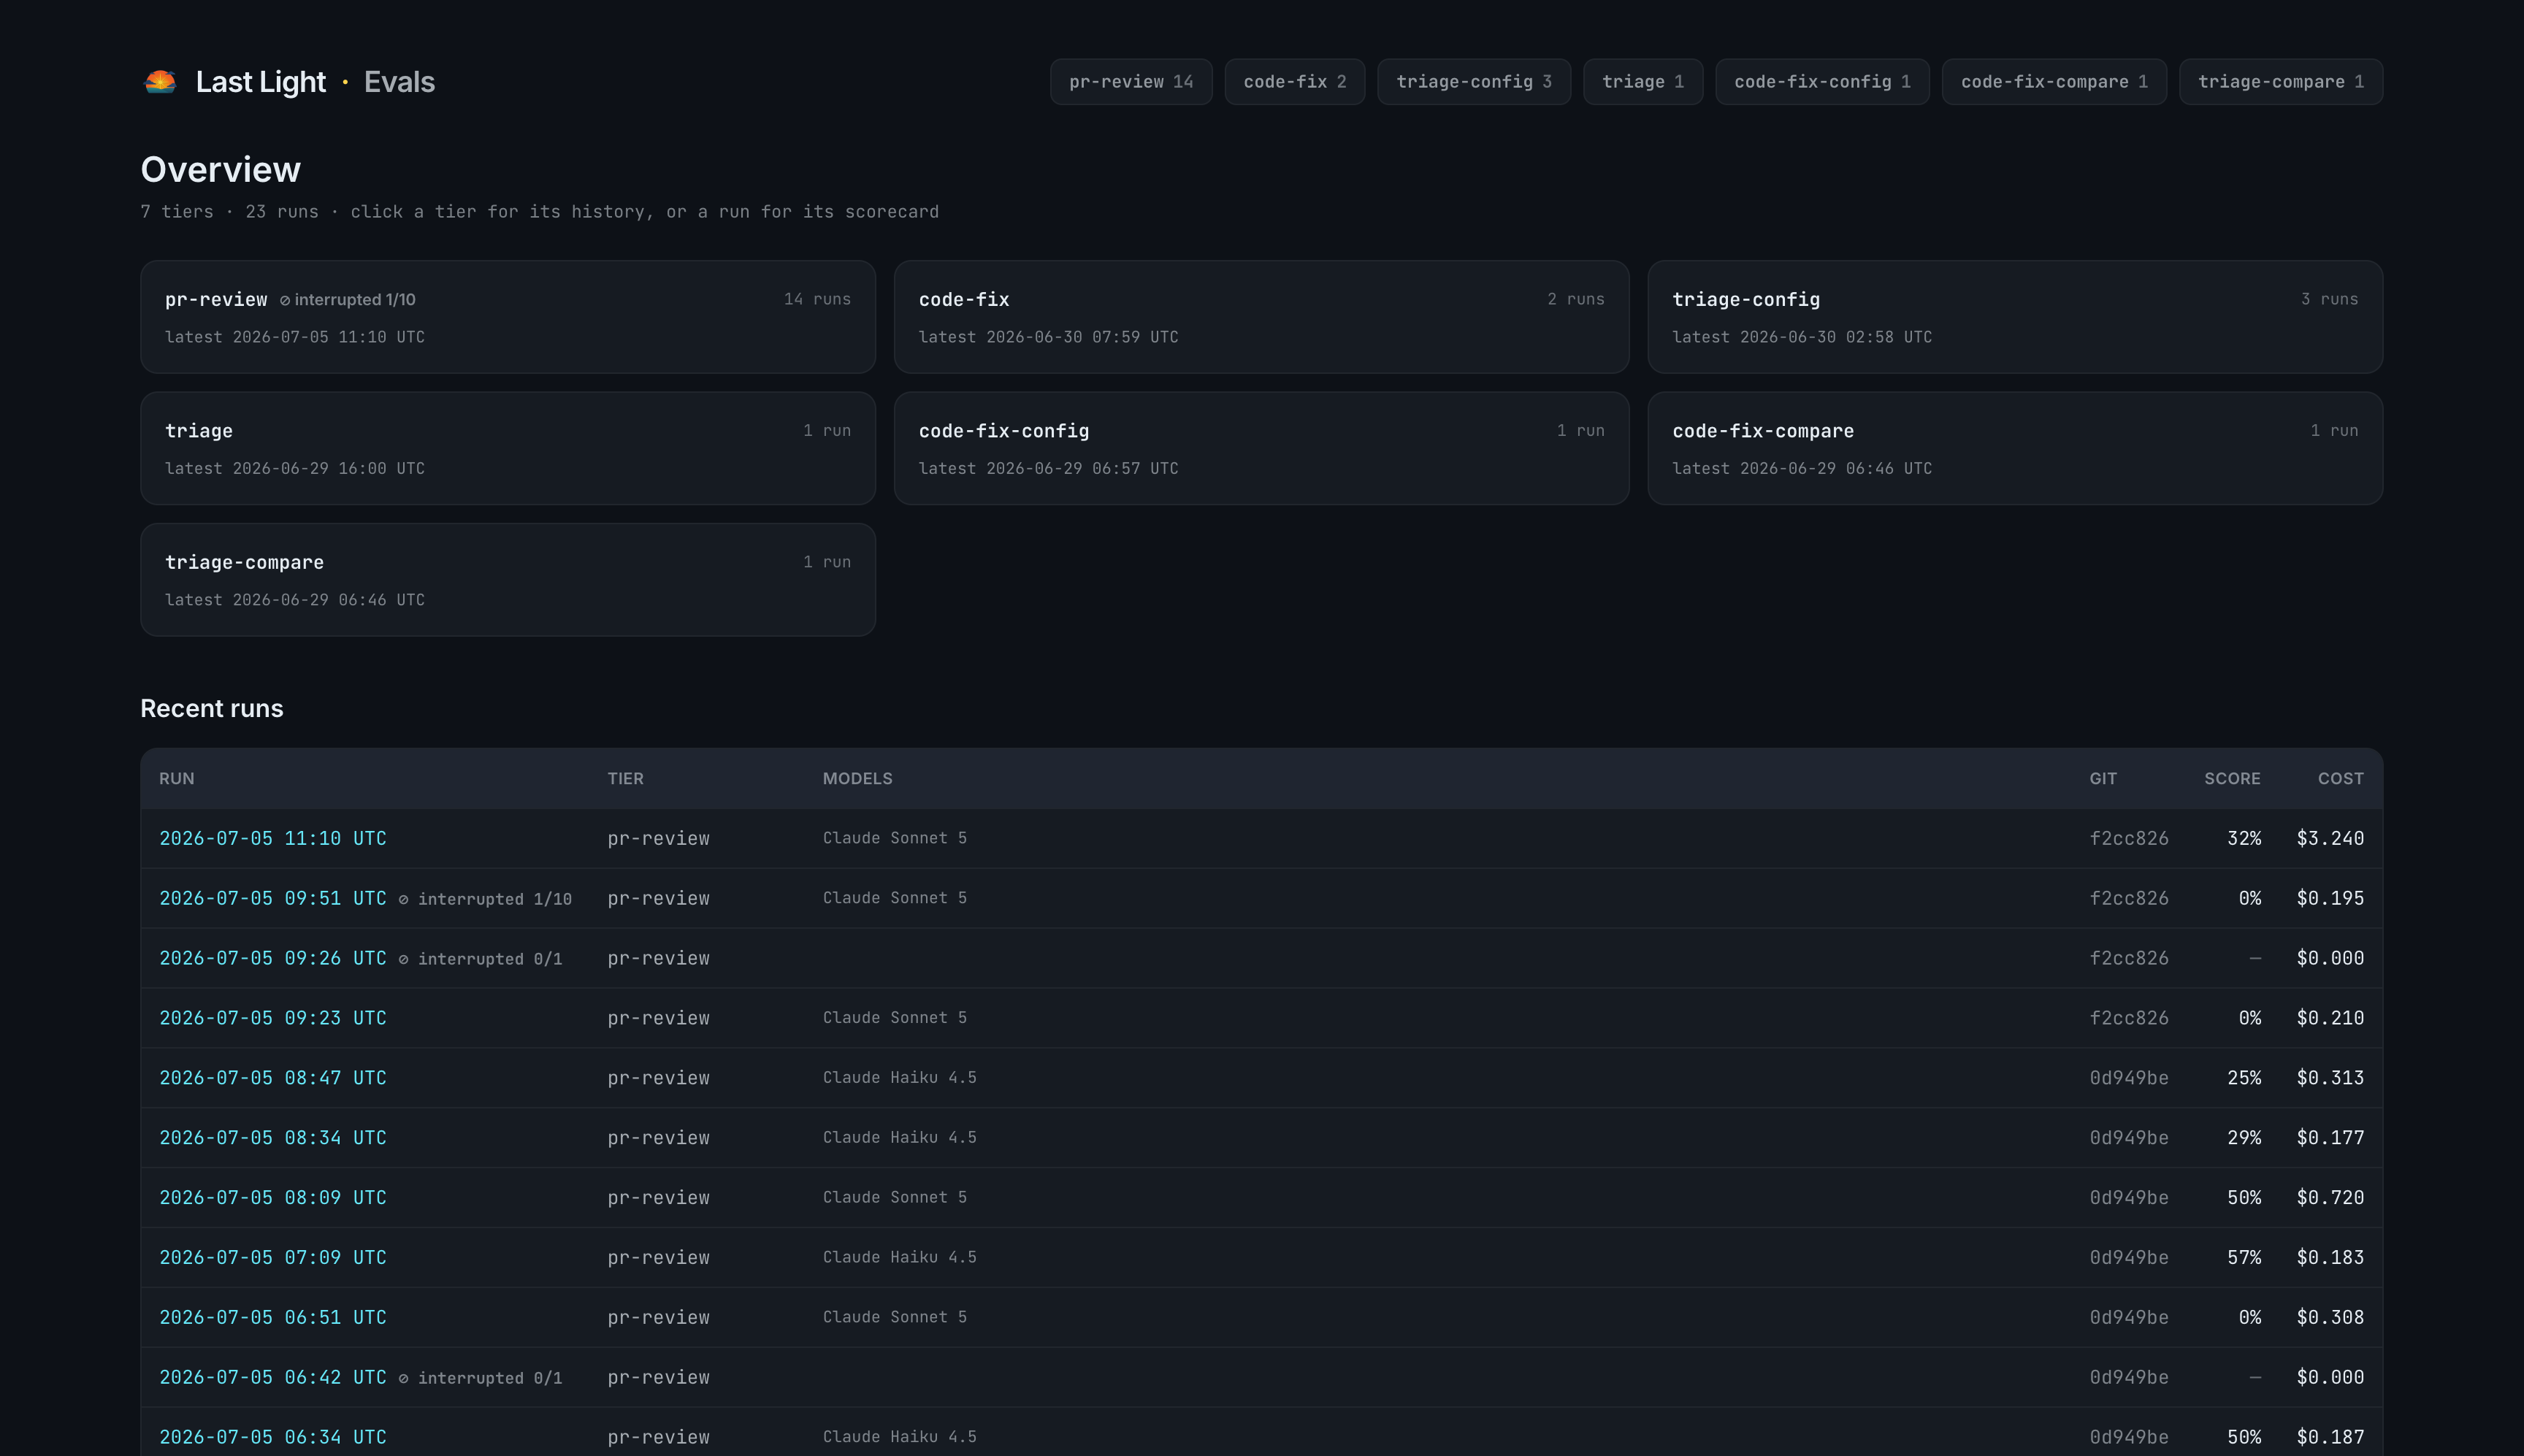Open the code-fix-config 1 tab
This screenshot has width=2524, height=1456.
point(1822,82)
